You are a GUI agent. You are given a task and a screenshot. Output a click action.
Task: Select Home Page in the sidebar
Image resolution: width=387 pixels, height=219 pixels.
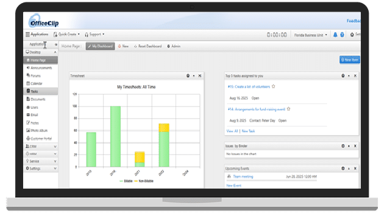41,60
